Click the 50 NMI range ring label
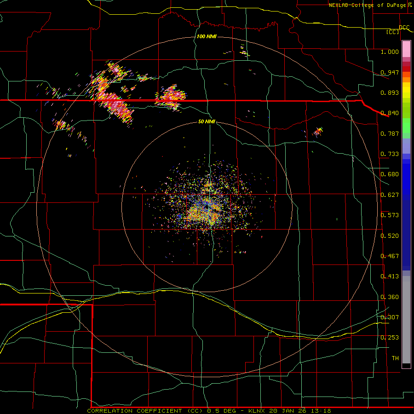 click(207, 122)
